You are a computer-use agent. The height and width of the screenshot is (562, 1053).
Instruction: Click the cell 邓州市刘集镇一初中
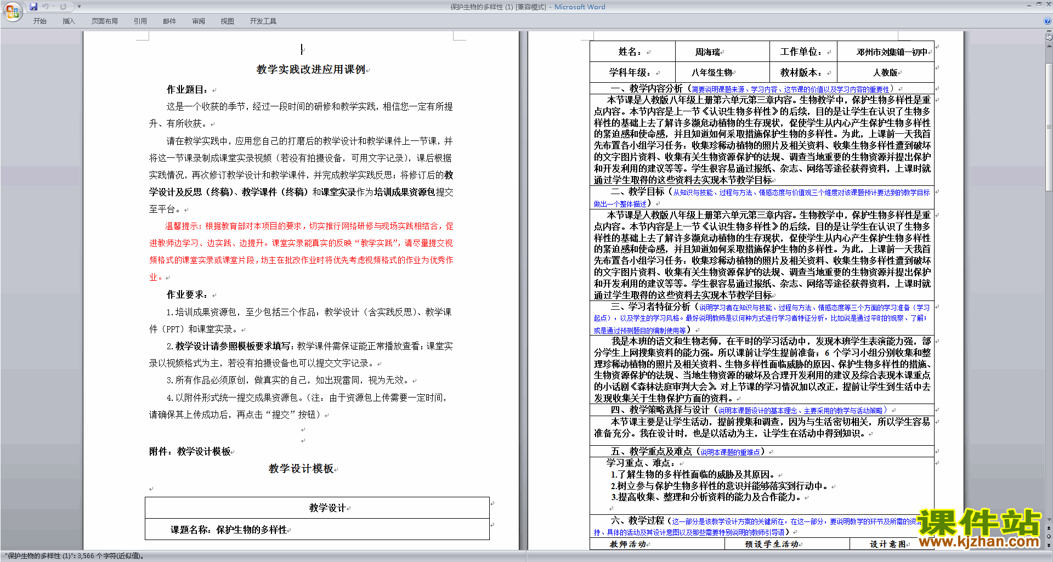pyautogui.click(x=885, y=52)
